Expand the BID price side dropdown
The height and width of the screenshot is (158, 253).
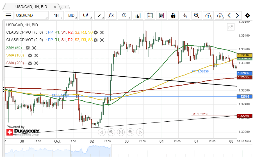[73, 16]
